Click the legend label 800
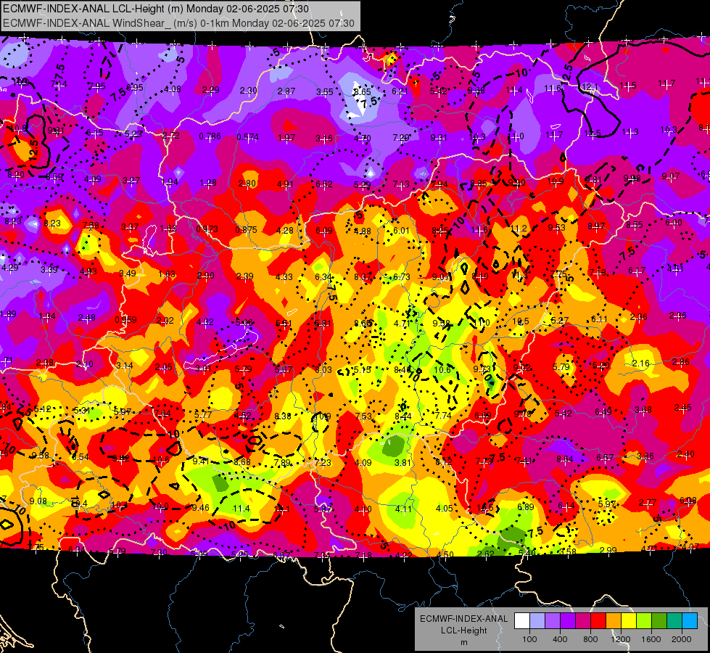 click(590, 639)
